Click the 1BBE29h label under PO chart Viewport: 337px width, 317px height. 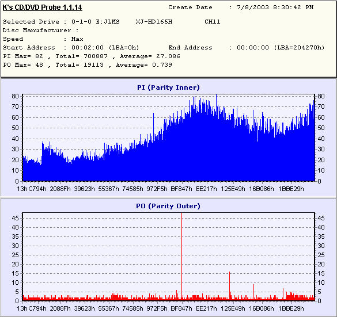(291, 308)
